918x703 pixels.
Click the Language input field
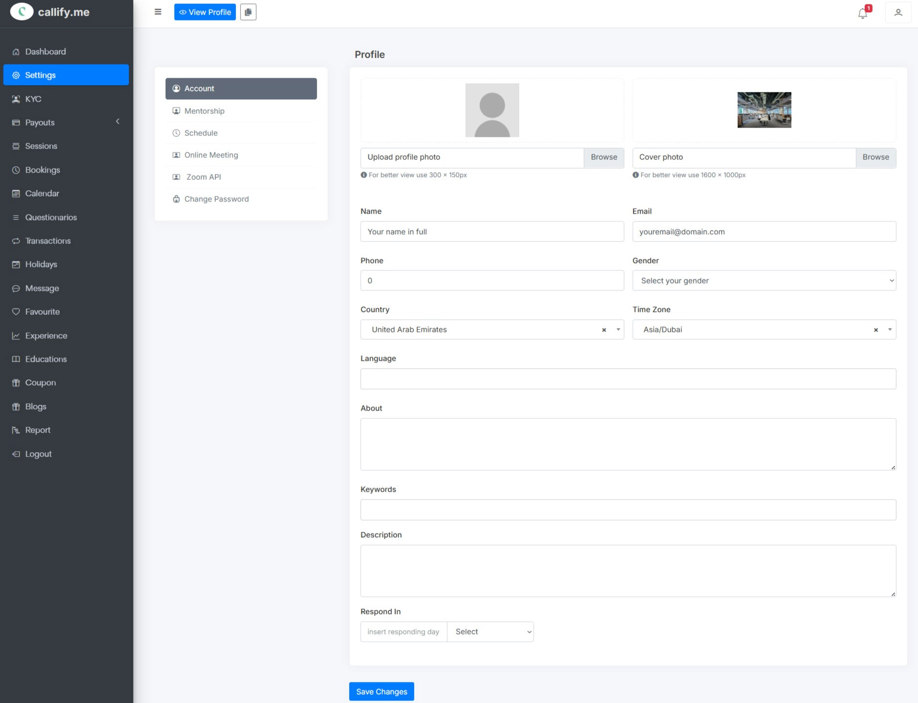click(628, 379)
